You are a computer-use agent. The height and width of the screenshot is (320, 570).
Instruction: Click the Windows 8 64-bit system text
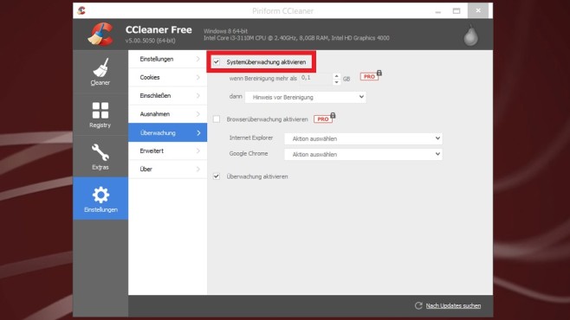point(225,31)
